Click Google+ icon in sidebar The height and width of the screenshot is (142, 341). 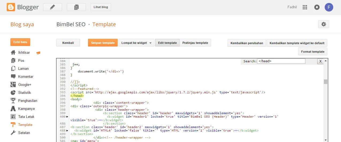(13, 85)
